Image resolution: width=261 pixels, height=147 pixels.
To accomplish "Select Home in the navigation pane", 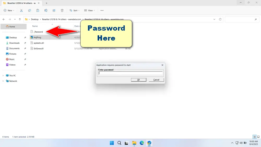I will click(14, 26).
